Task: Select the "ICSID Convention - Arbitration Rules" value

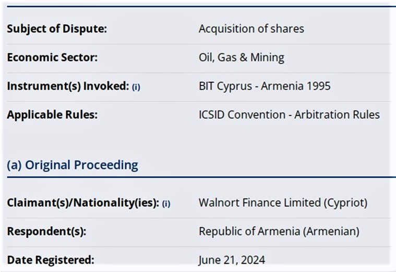Action: pos(289,115)
